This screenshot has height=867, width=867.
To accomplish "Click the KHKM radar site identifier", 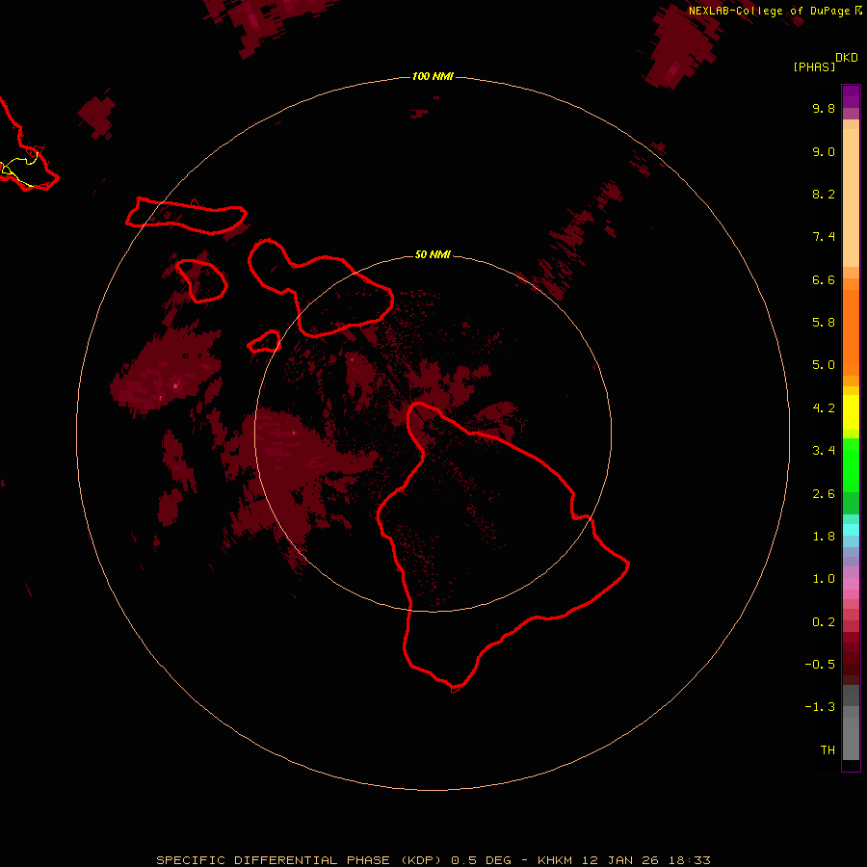I will click(x=555, y=860).
